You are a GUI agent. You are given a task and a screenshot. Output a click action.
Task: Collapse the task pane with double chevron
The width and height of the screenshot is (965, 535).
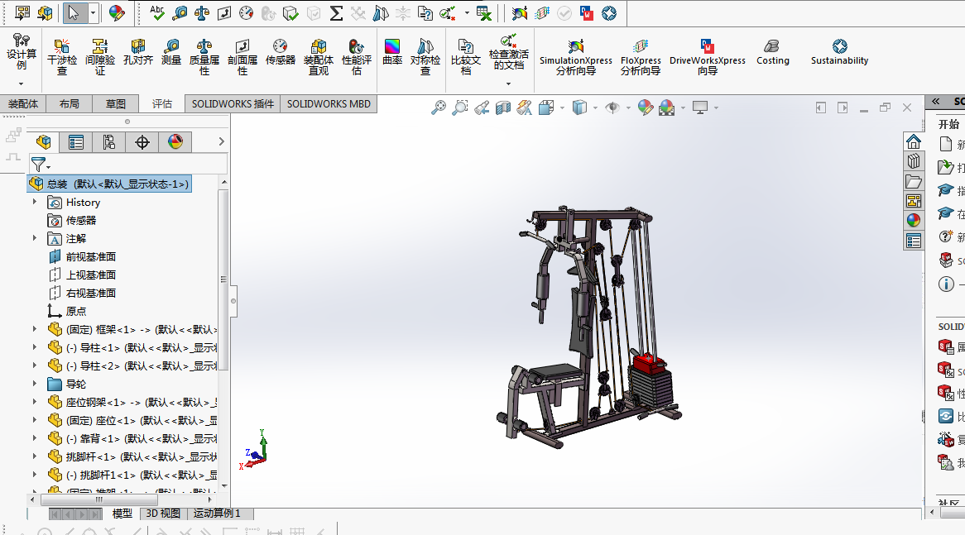click(935, 102)
